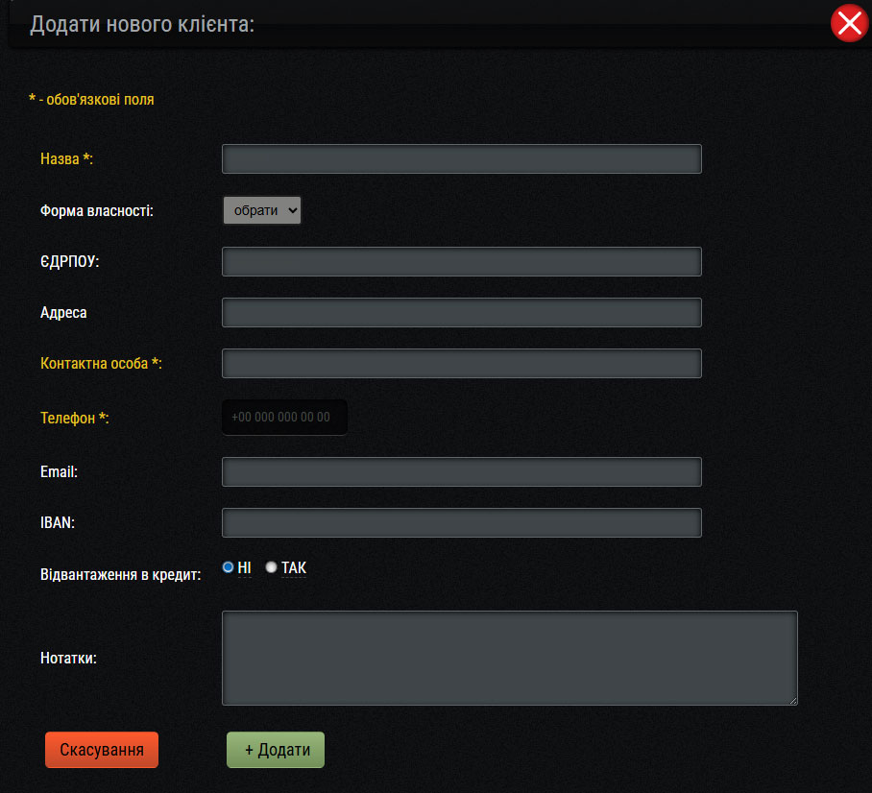The height and width of the screenshot is (793, 872).
Task: Click the обов'язкові поля note
Action: (x=91, y=99)
